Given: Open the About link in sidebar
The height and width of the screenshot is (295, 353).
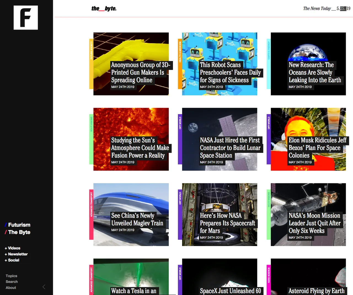Looking at the screenshot, I should (11, 288).
